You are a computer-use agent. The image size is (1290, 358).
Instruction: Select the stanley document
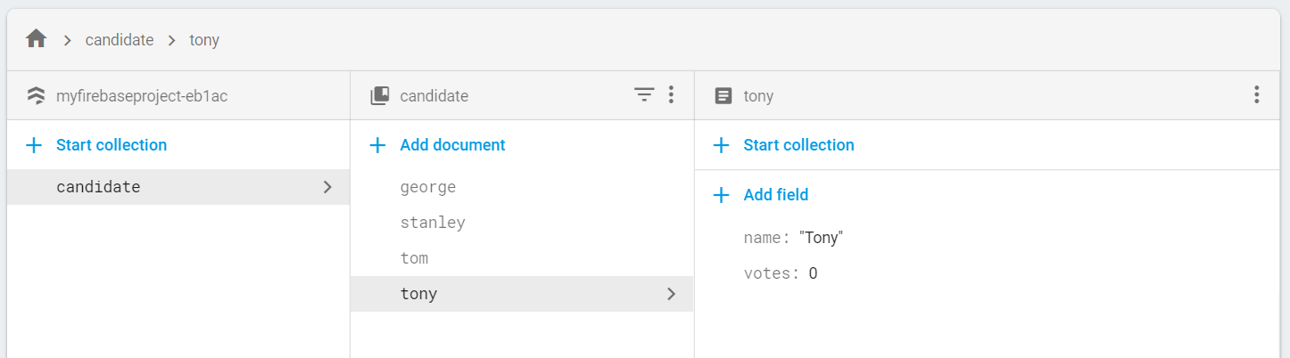[522, 223]
